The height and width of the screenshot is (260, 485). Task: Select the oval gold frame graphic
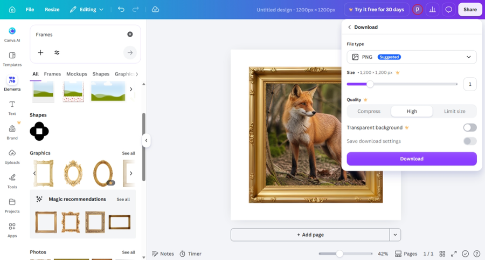click(103, 173)
